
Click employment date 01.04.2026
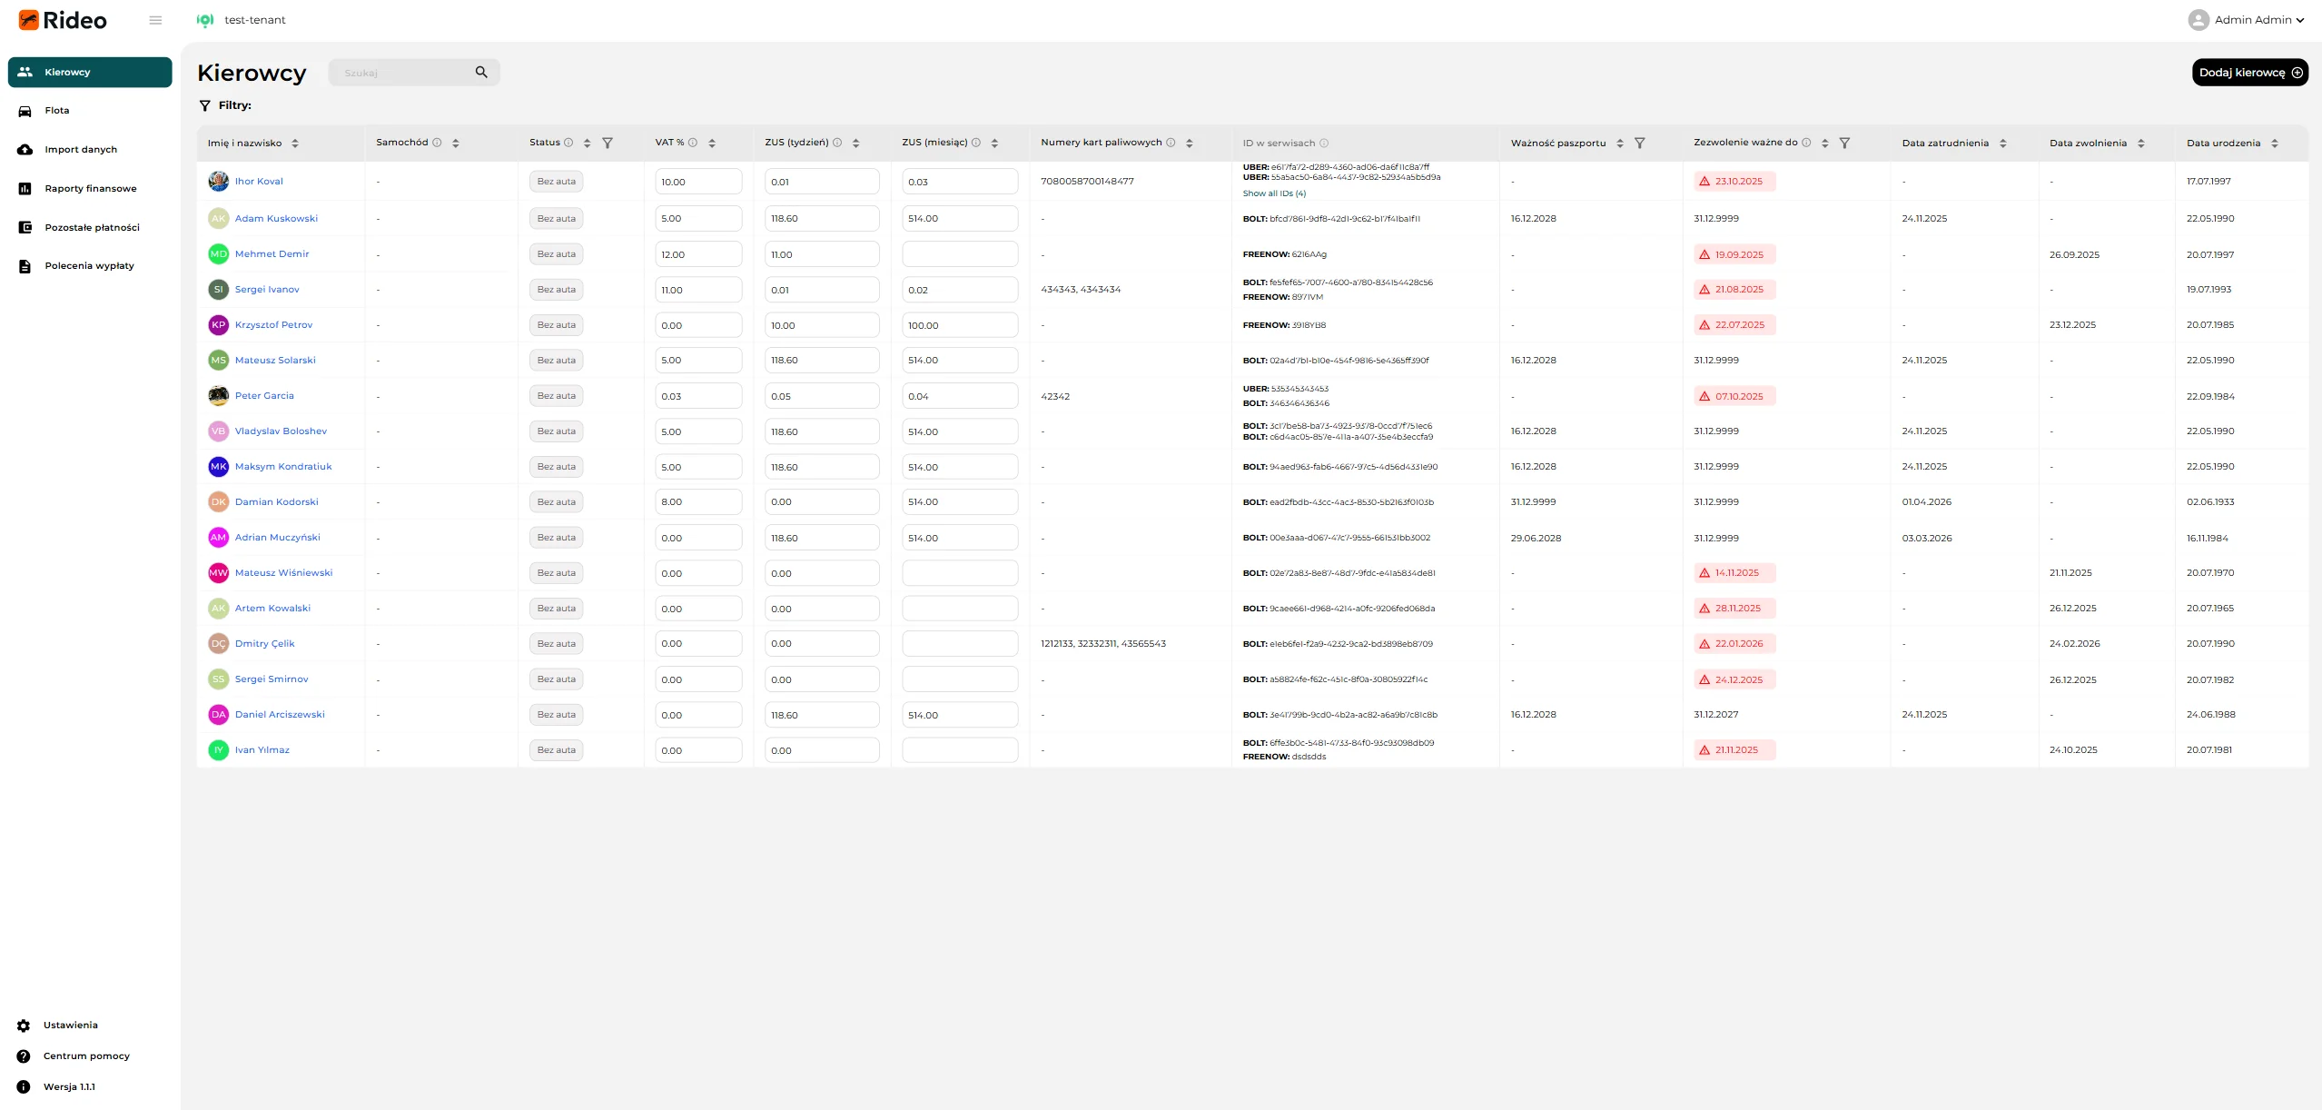(x=1926, y=502)
